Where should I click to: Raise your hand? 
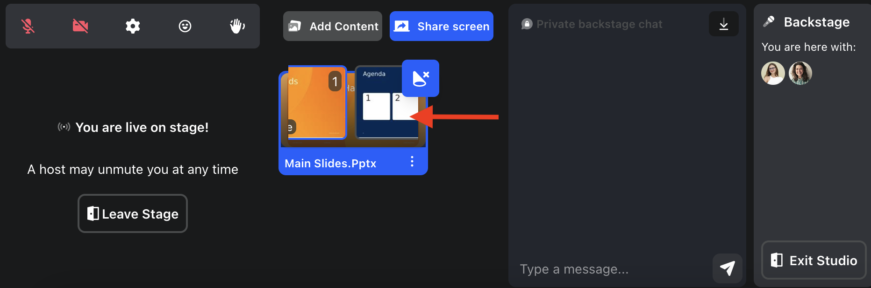click(237, 26)
